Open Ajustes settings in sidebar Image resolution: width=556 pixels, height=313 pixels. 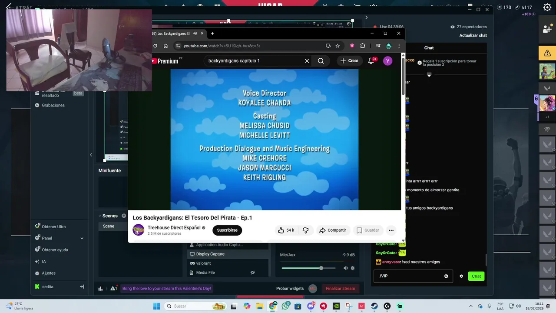(45, 273)
